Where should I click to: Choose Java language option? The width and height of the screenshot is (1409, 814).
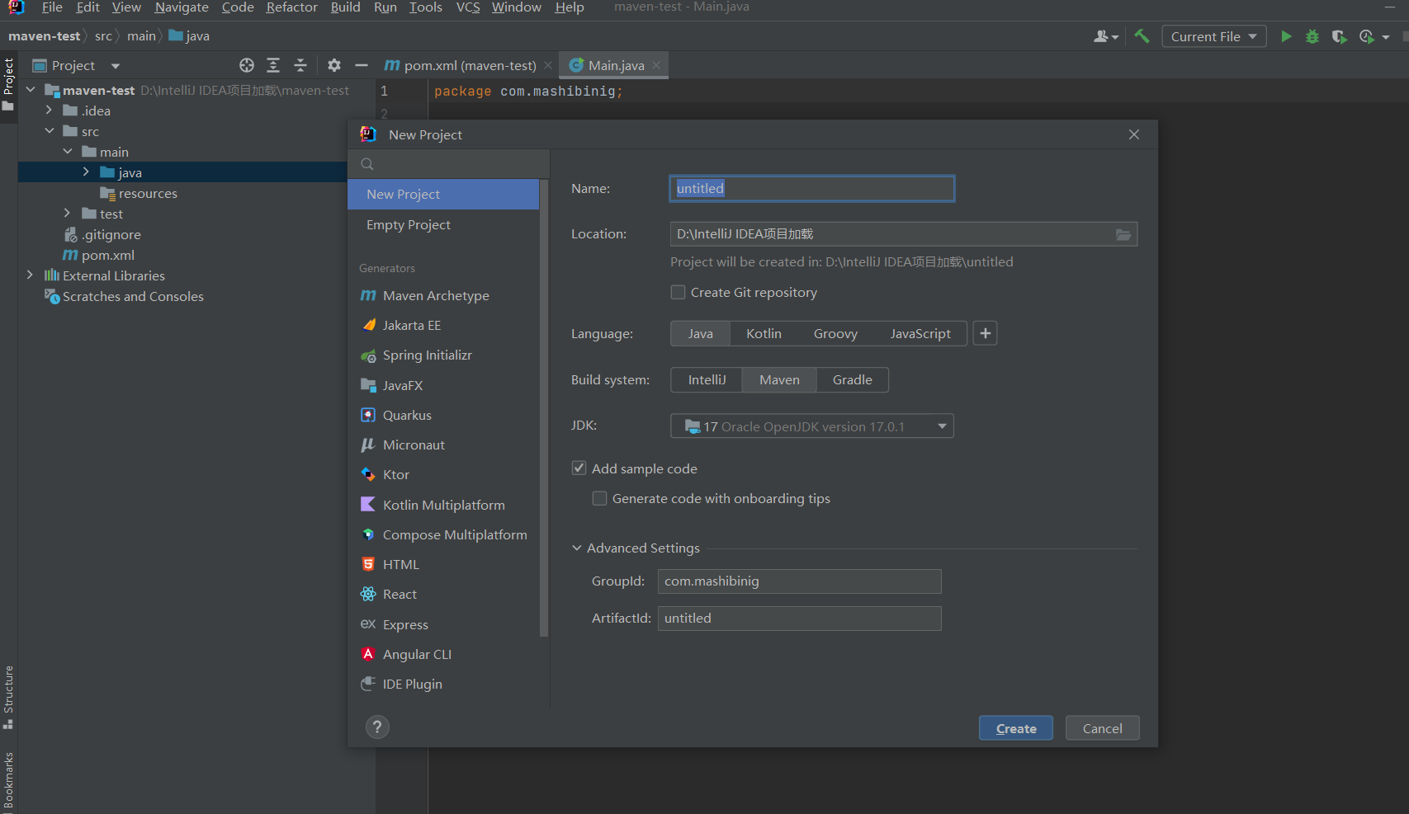[x=701, y=333]
